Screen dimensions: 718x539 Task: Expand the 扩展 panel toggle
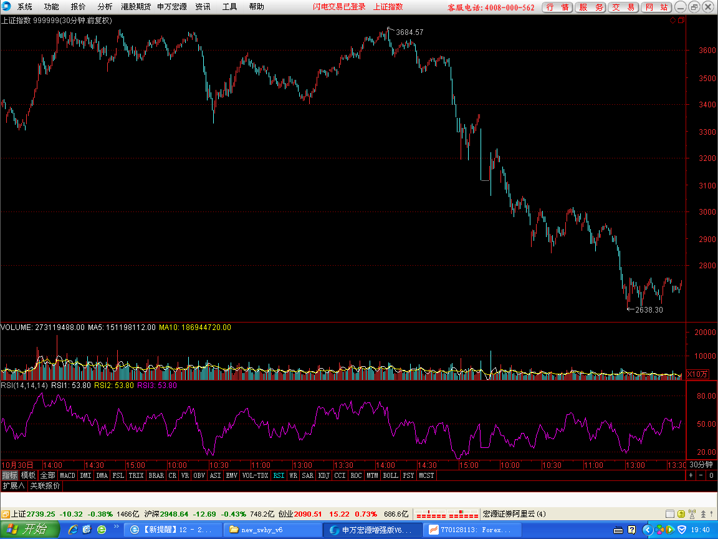coord(14,485)
